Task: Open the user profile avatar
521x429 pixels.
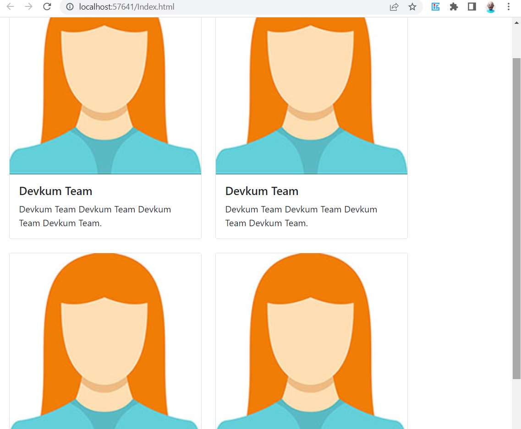Action: [490, 7]
